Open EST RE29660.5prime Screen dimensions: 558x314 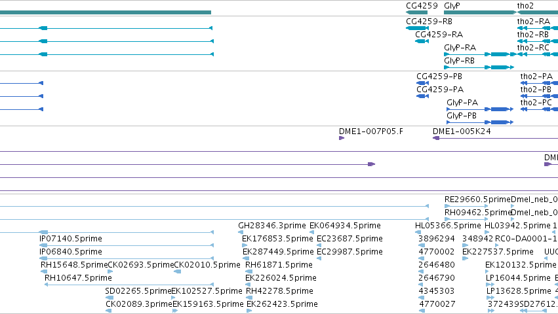click(x=477, y=200)
